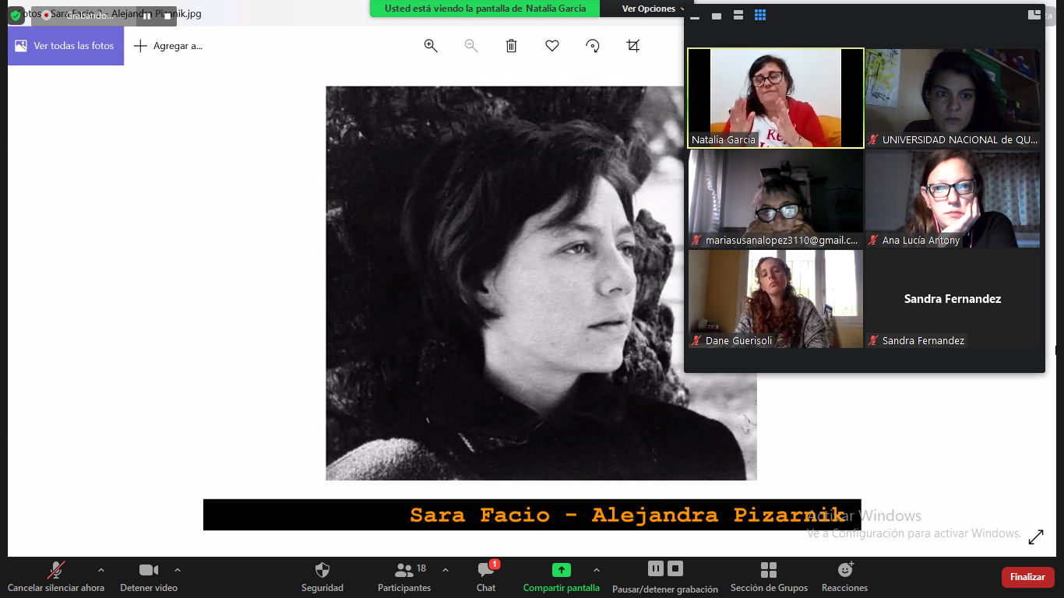Viewport: 1064px width, 598px height.
Task: Expand the arrow beside Participantes
Action: coord(446,570)
